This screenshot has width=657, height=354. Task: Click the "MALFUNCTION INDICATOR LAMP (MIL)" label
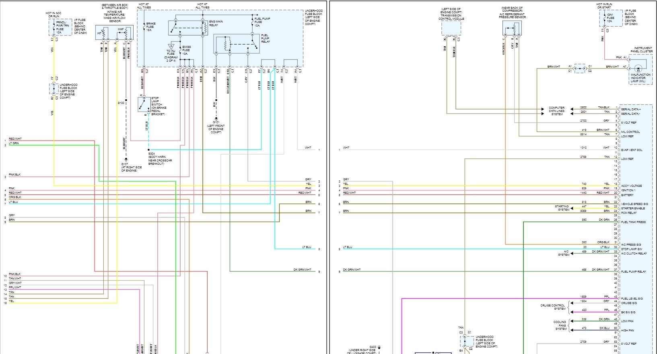point(641,78)
